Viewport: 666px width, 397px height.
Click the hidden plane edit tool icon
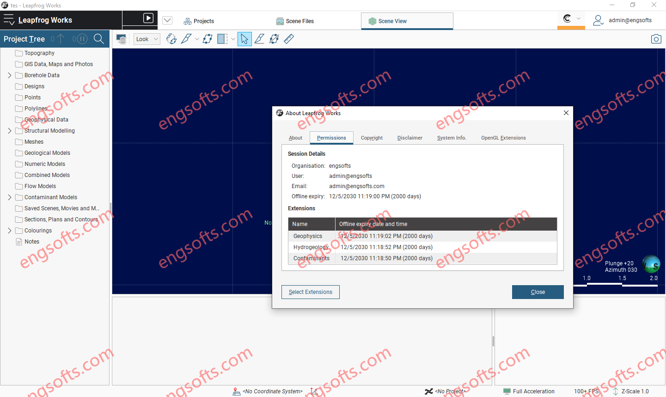(x=274, y=39)
